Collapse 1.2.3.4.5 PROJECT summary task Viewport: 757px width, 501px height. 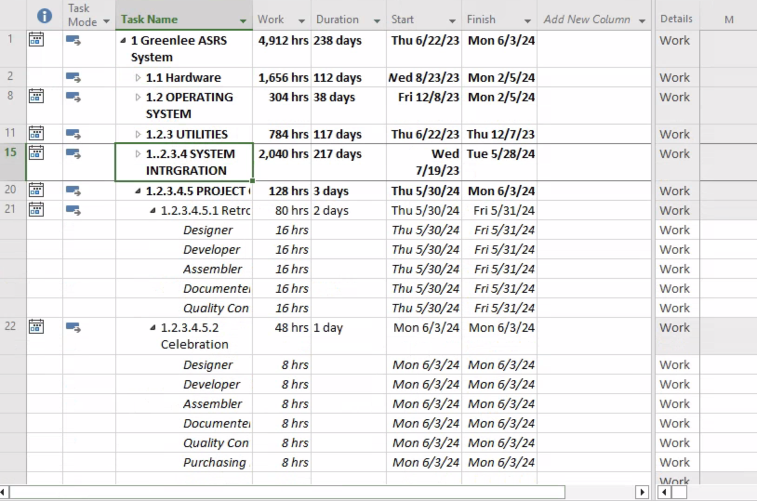(x=138, y=191)
